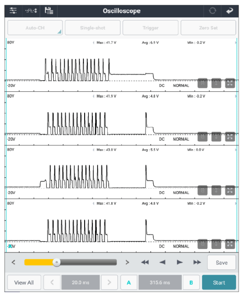This screenshot has height=296, width=243.
Task: Open the Auto-CH dropdown
Action: click(x=35, y=28)
